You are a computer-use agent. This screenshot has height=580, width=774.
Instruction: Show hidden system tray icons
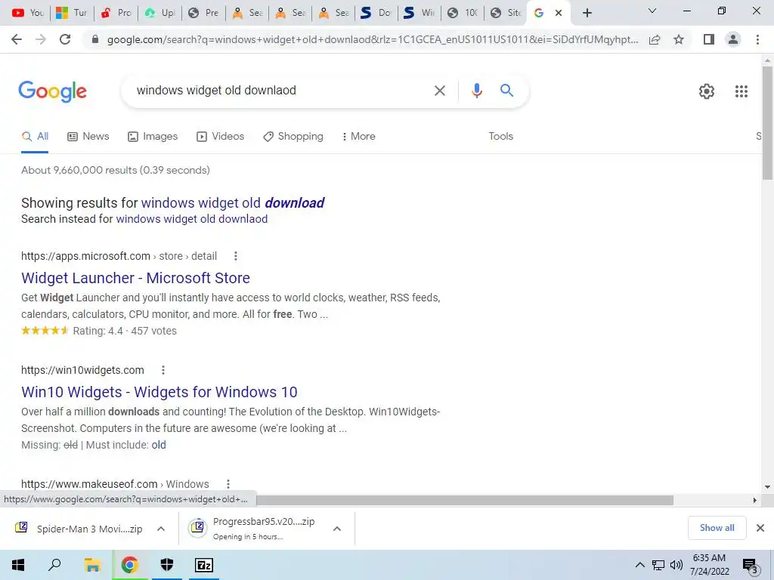(x=639, y=565)
